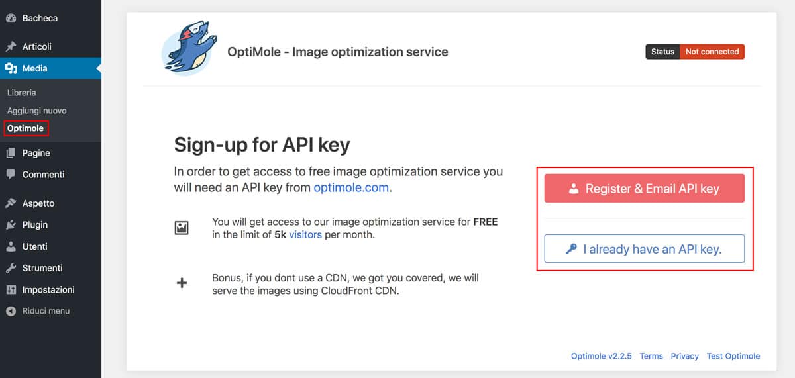Open Aggiungi nuovo under Media
Screen dimensions: 795x378
click(37, 111)
